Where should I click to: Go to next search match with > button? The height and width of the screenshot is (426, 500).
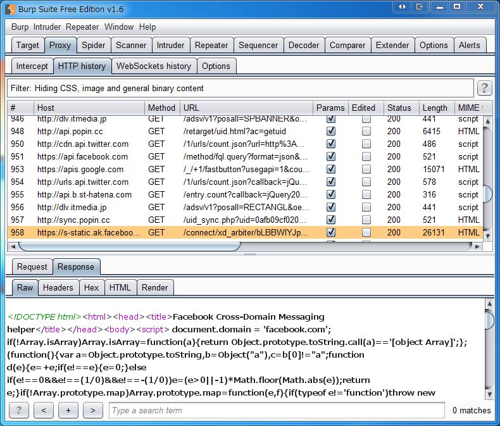pos(93,410)
